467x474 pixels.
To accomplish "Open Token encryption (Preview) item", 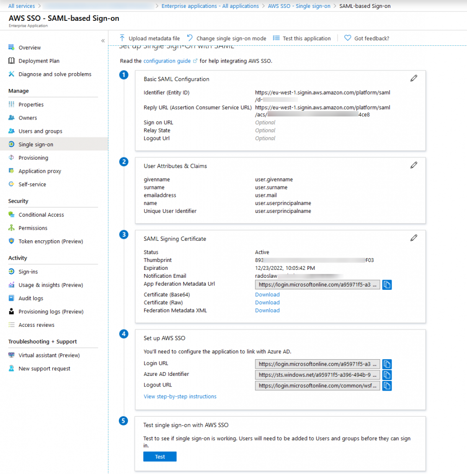I will pos(51,241).
